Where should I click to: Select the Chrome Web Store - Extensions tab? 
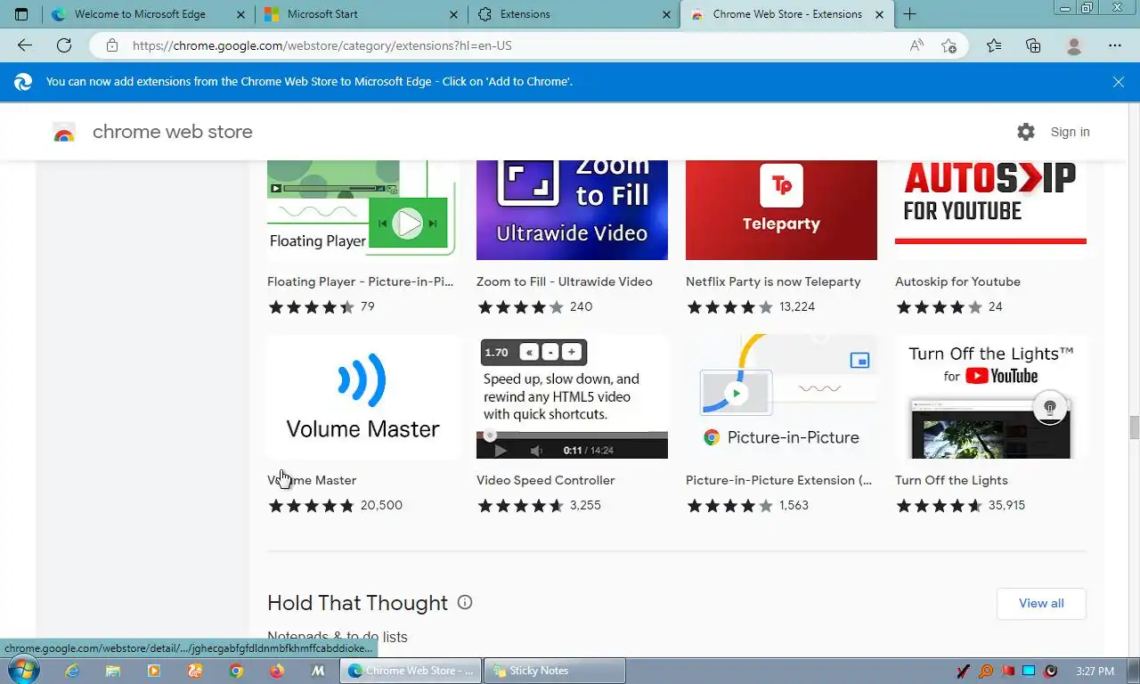pos(786,14)
